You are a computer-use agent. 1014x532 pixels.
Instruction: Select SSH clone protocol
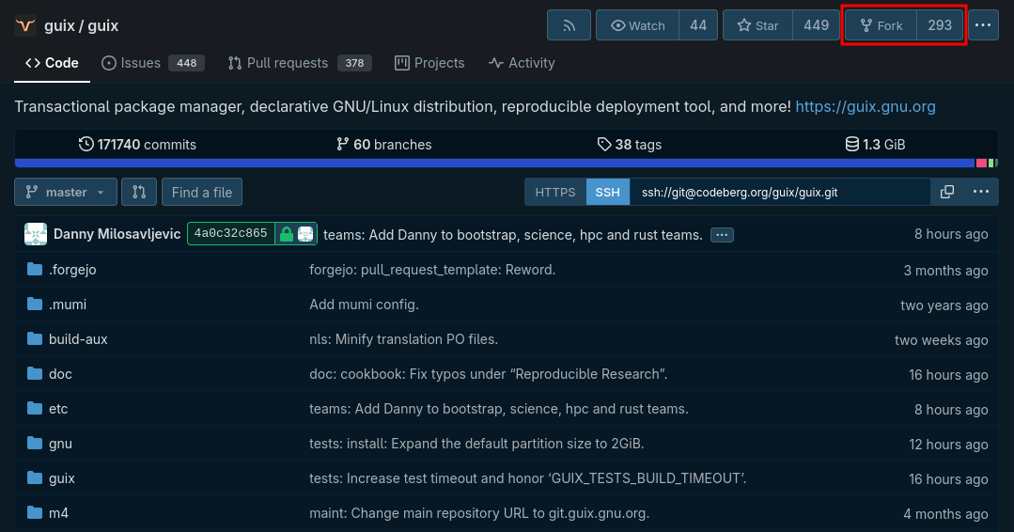point(608,192)
